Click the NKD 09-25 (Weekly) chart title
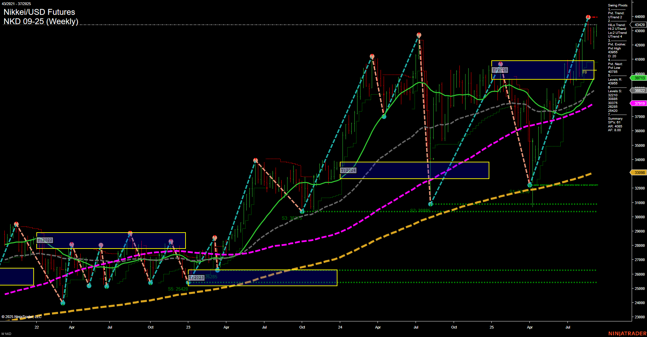The height and width of the screenshot is (337, 647). click(x=41, y=21)
